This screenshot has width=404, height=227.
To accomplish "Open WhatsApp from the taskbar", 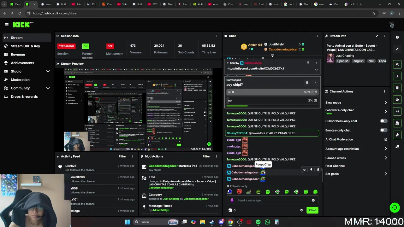I will coord(267,222).
